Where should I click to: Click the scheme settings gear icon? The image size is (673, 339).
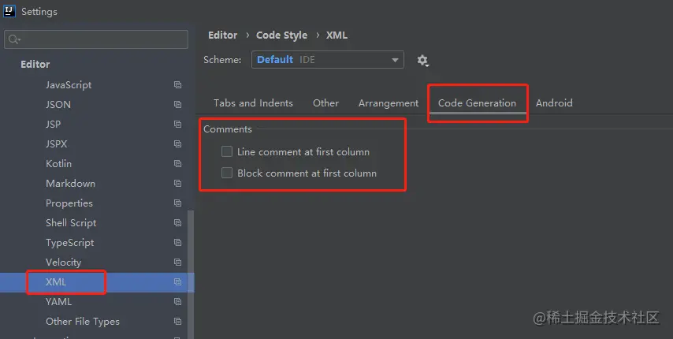pos(422,60)
